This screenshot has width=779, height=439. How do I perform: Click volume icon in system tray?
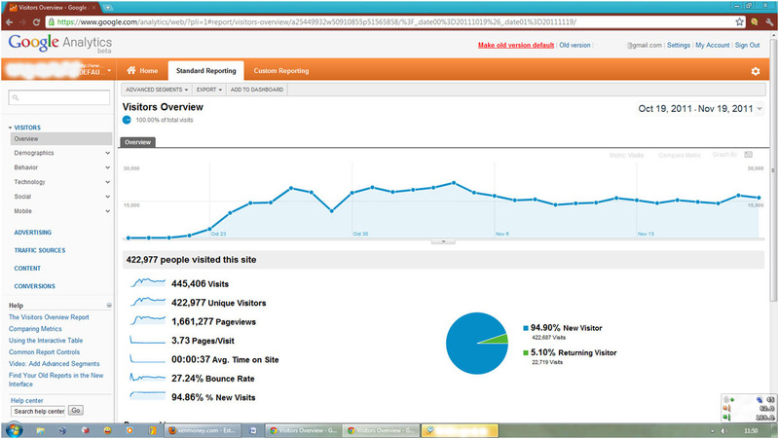pos(724,430)
